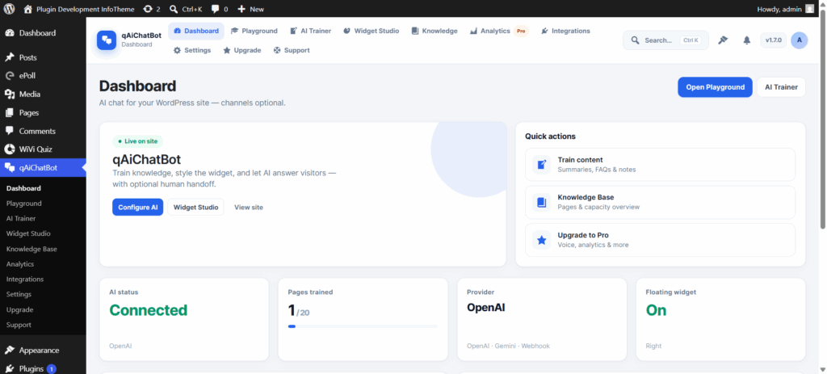
Task: Click the Upgrade to Pro star icon
Action: coord(541,240)
